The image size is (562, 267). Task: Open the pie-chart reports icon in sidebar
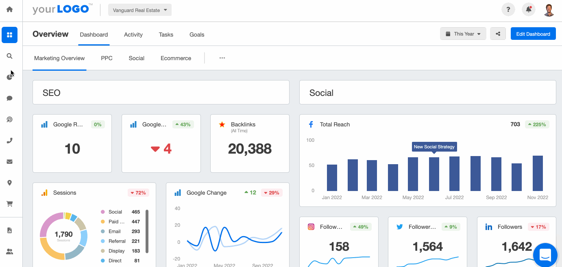point(9,77)
